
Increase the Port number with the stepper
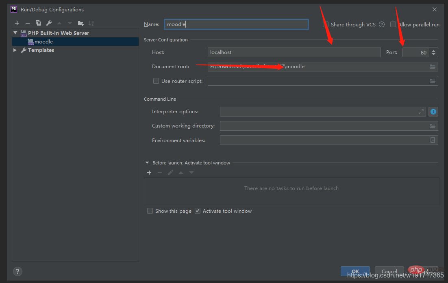[x=433, y=50]
